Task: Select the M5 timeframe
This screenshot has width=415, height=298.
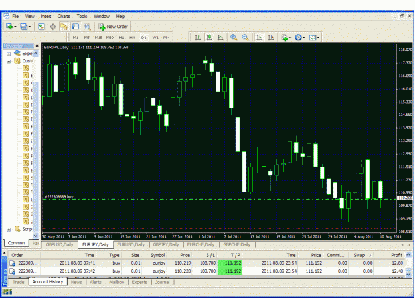Action: click(87, 38)
